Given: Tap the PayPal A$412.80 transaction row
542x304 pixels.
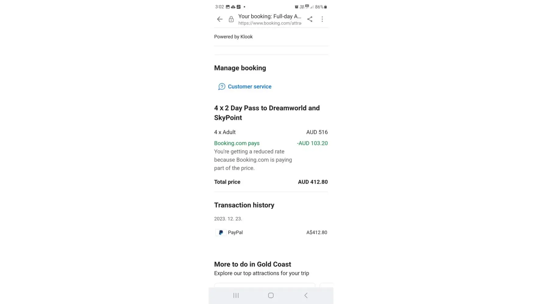Looking at the screenshot, I should pos(271,233).
